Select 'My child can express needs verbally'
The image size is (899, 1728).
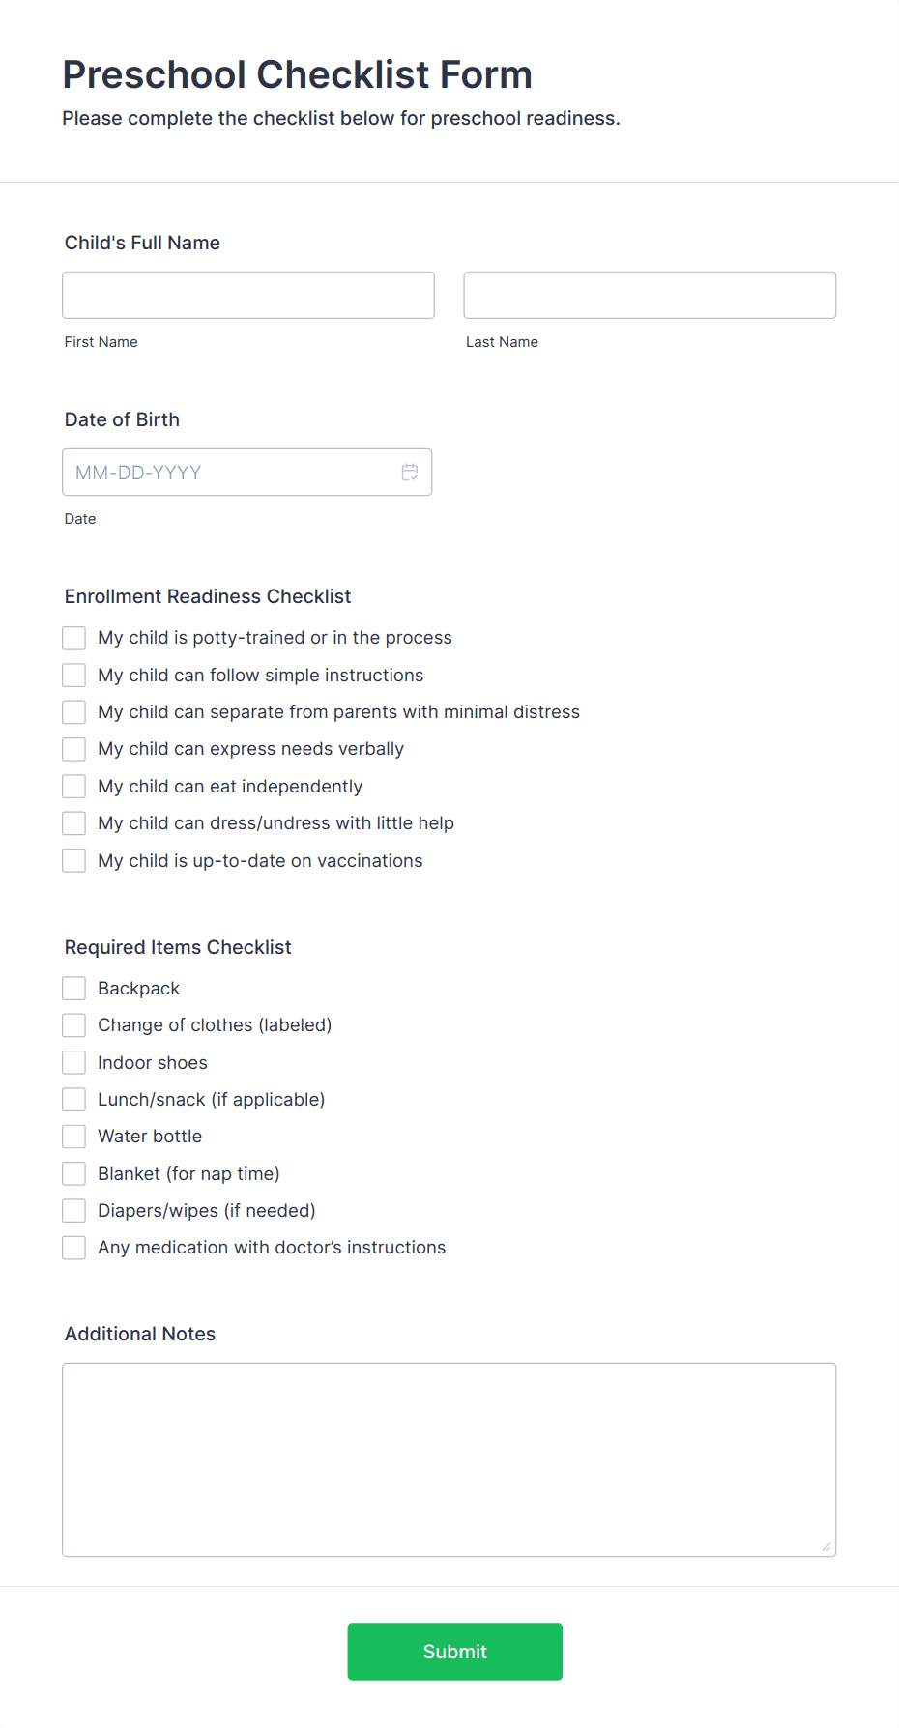tap(74, 749)
